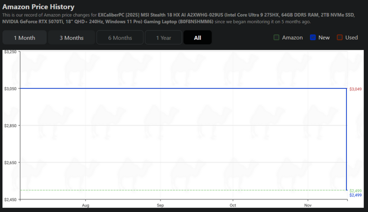Click the Sep label on the x-axis

pos(160,205)
